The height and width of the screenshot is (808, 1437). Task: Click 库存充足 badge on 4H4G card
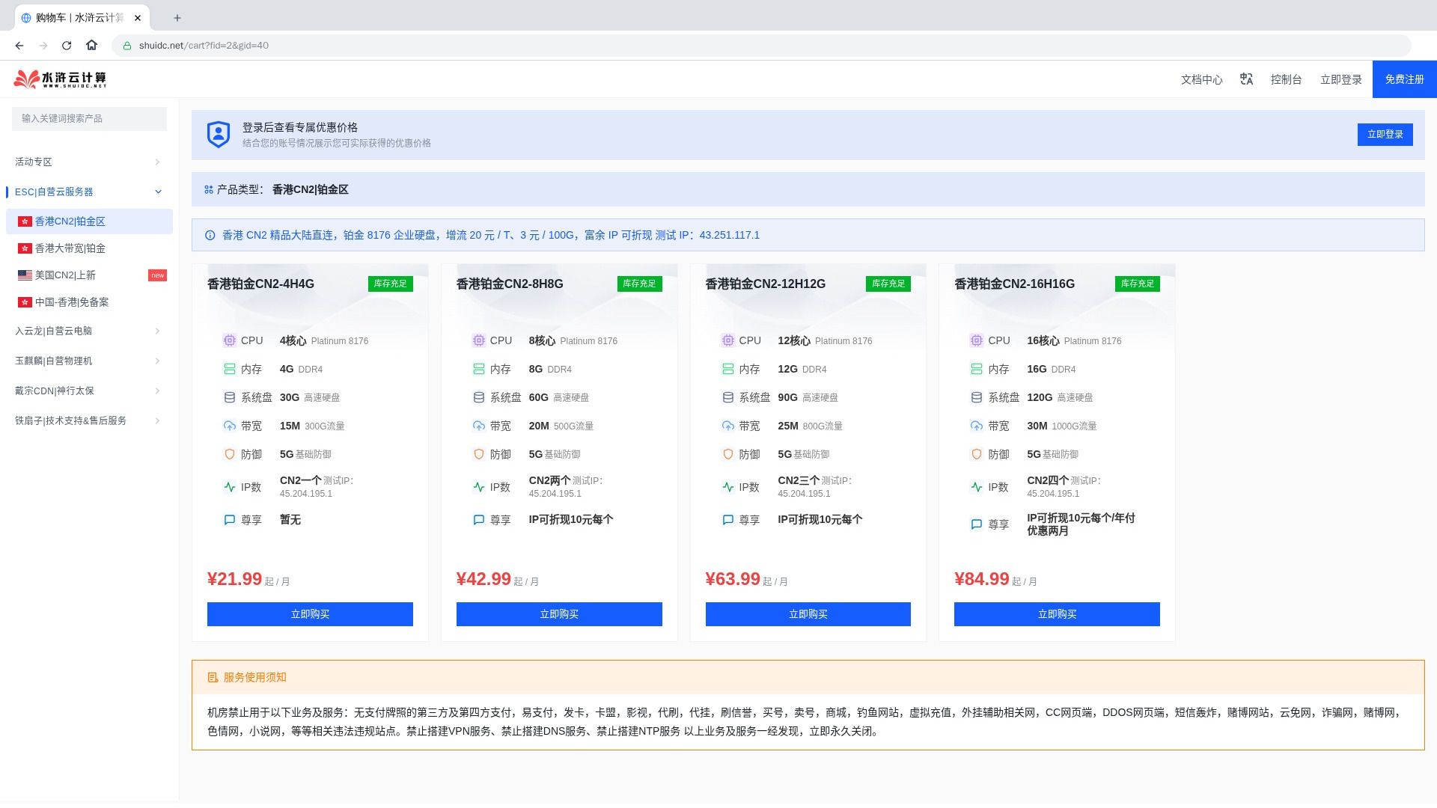[x=390, y=284]
